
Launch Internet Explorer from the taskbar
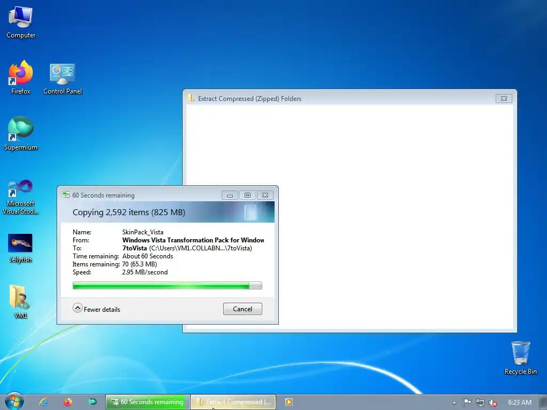43,402
